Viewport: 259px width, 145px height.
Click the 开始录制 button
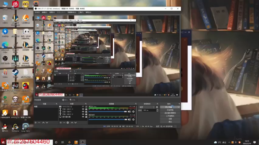coord(170,110)
